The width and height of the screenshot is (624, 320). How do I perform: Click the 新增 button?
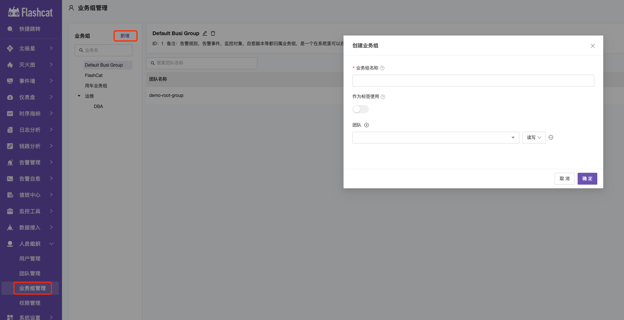pyautogui.click(x=125, y=36)
